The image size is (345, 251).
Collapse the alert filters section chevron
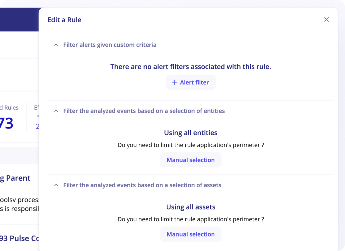point(56,45)
